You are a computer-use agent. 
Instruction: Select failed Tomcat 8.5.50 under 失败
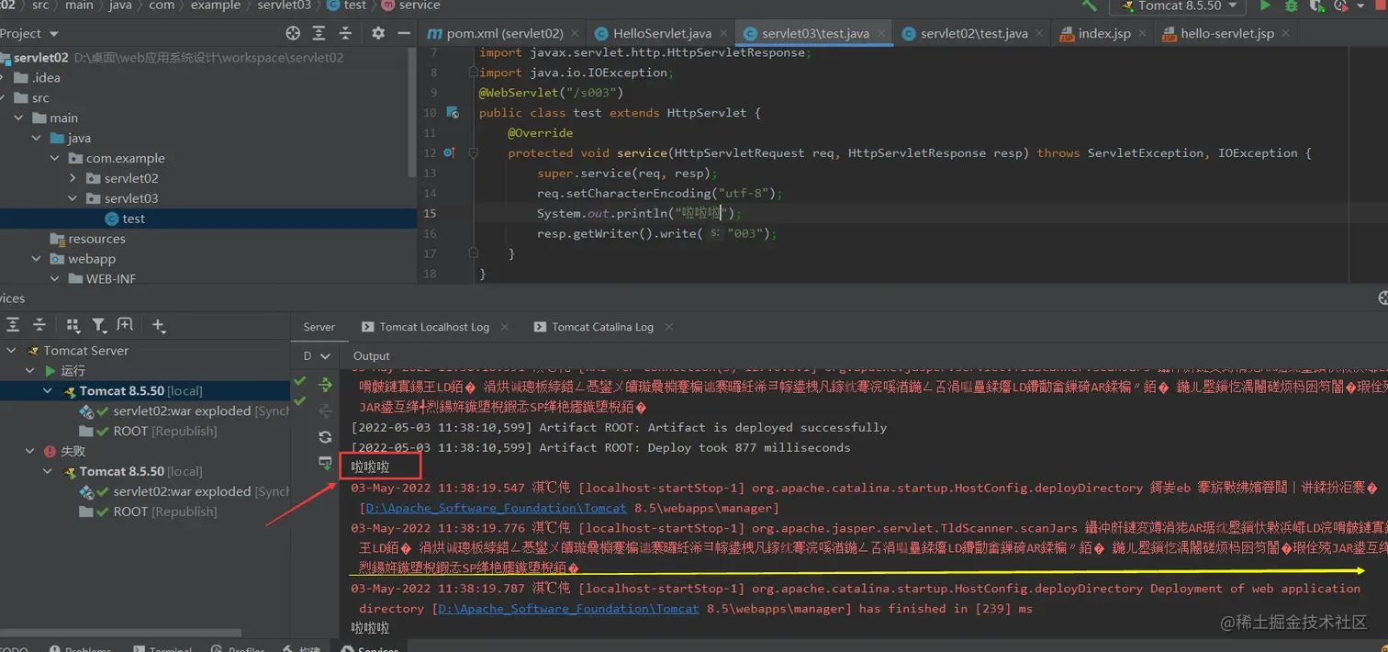pos(133,471)
